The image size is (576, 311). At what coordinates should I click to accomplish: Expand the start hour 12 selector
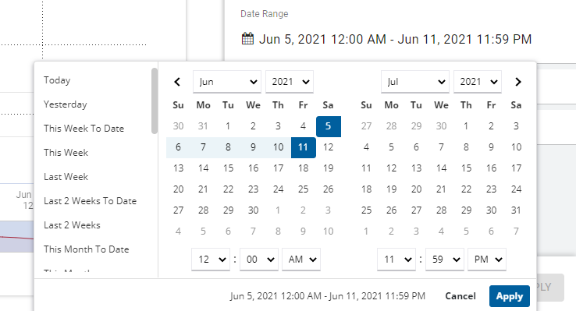211,260
